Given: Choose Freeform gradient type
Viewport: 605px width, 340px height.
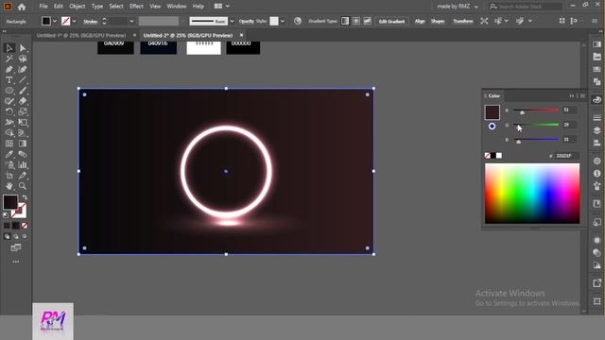Looking at the screenshot, I should tap(368, 21).
